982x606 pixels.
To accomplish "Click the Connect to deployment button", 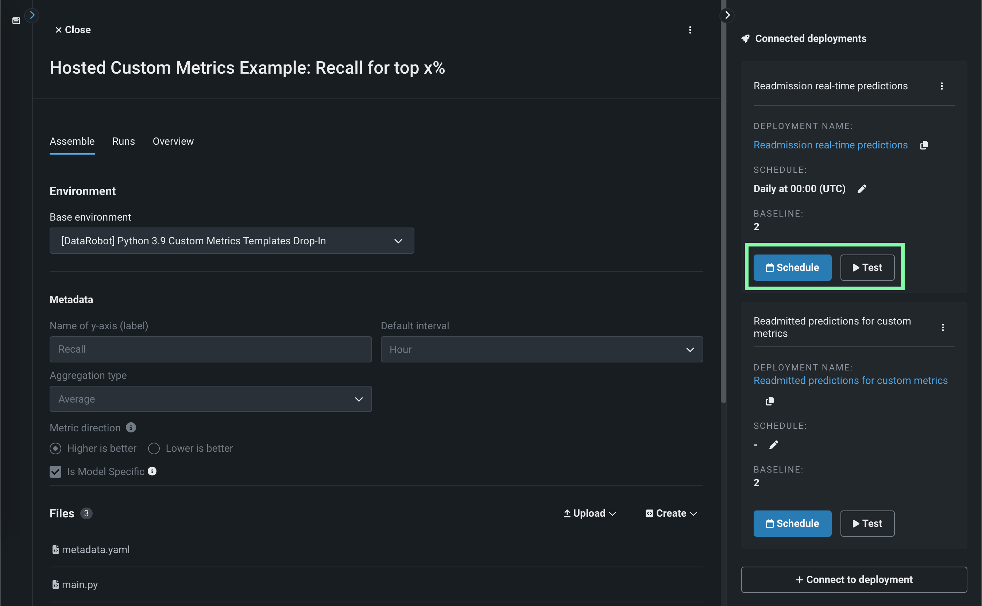I will tap(854, 579).
